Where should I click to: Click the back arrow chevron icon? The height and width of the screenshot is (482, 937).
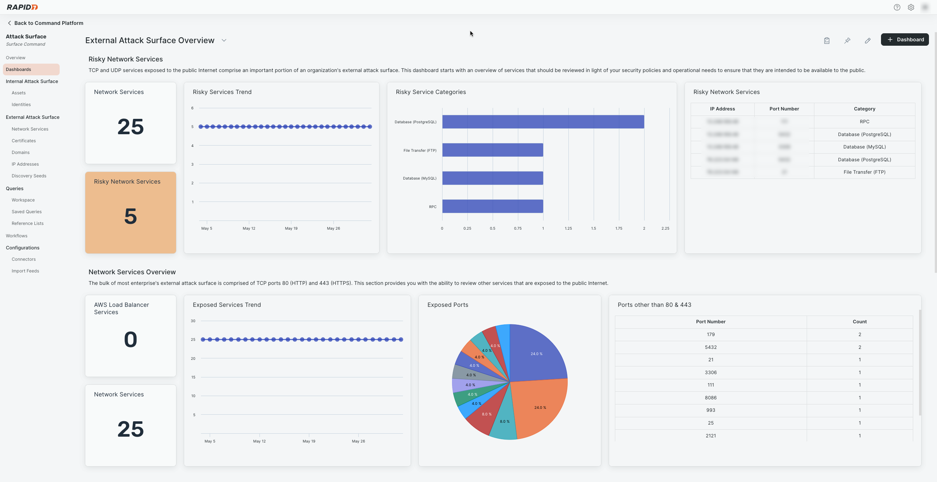[x=9, y=23]
